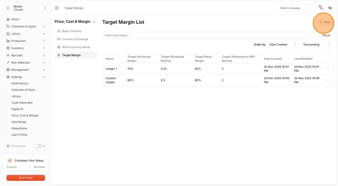Screen dimensions: 338x186
Task: Open the notifications bell
Action: pyautogui.click(x=321, y=8)
